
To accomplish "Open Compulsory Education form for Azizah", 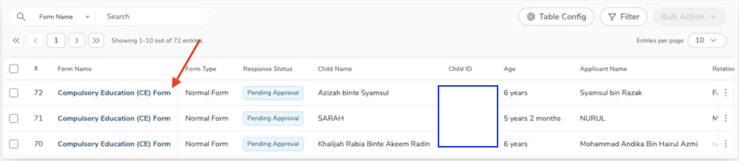I will (114, 93).
